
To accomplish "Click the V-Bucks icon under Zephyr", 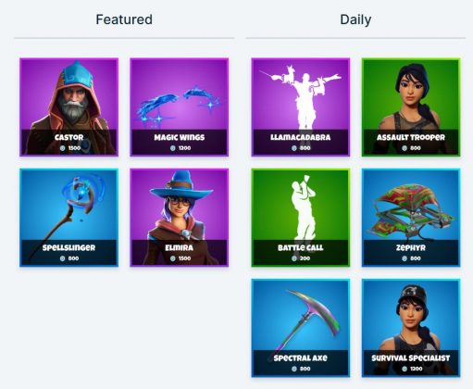I will click(x=405, y=258).
